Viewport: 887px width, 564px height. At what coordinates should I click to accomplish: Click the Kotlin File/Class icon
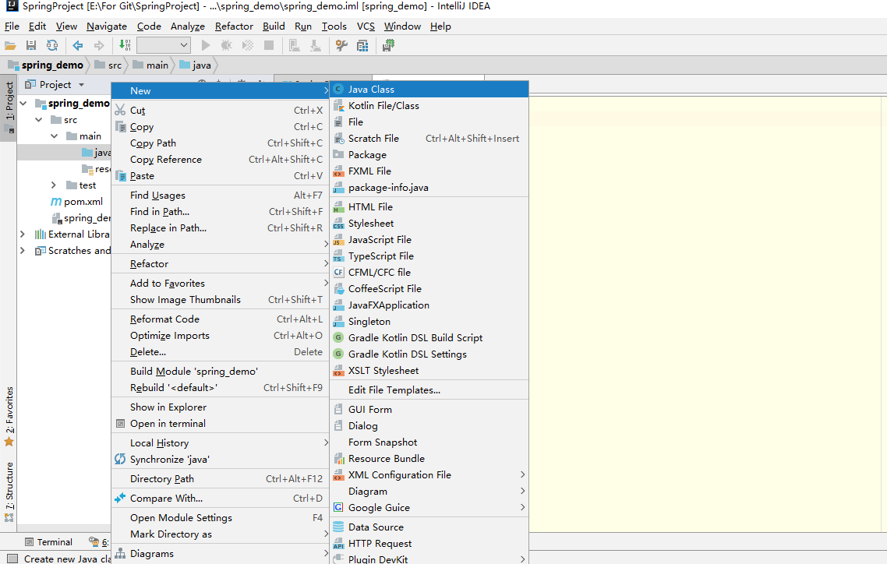338,106
